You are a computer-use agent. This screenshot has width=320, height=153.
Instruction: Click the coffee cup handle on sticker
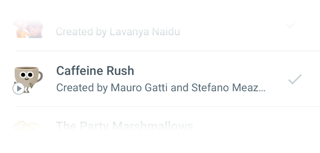tap(40, 77)
